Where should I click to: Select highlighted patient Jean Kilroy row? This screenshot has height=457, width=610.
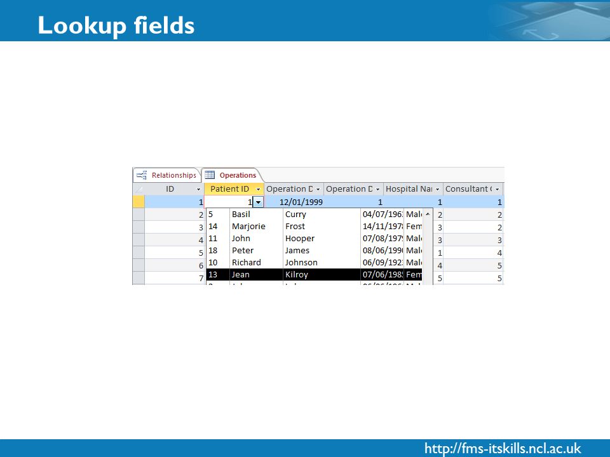click(x=314, y=274)
